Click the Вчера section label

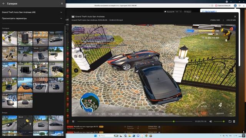[5, 113]
